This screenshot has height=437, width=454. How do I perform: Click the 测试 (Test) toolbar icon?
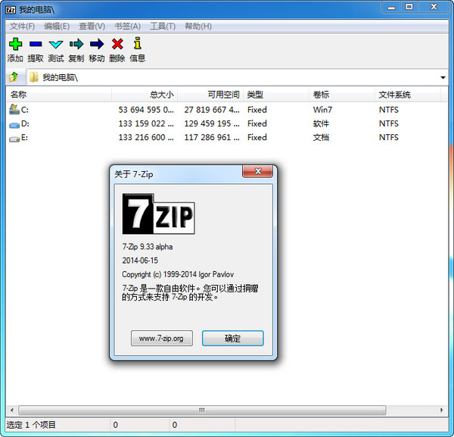click(56, 45)
